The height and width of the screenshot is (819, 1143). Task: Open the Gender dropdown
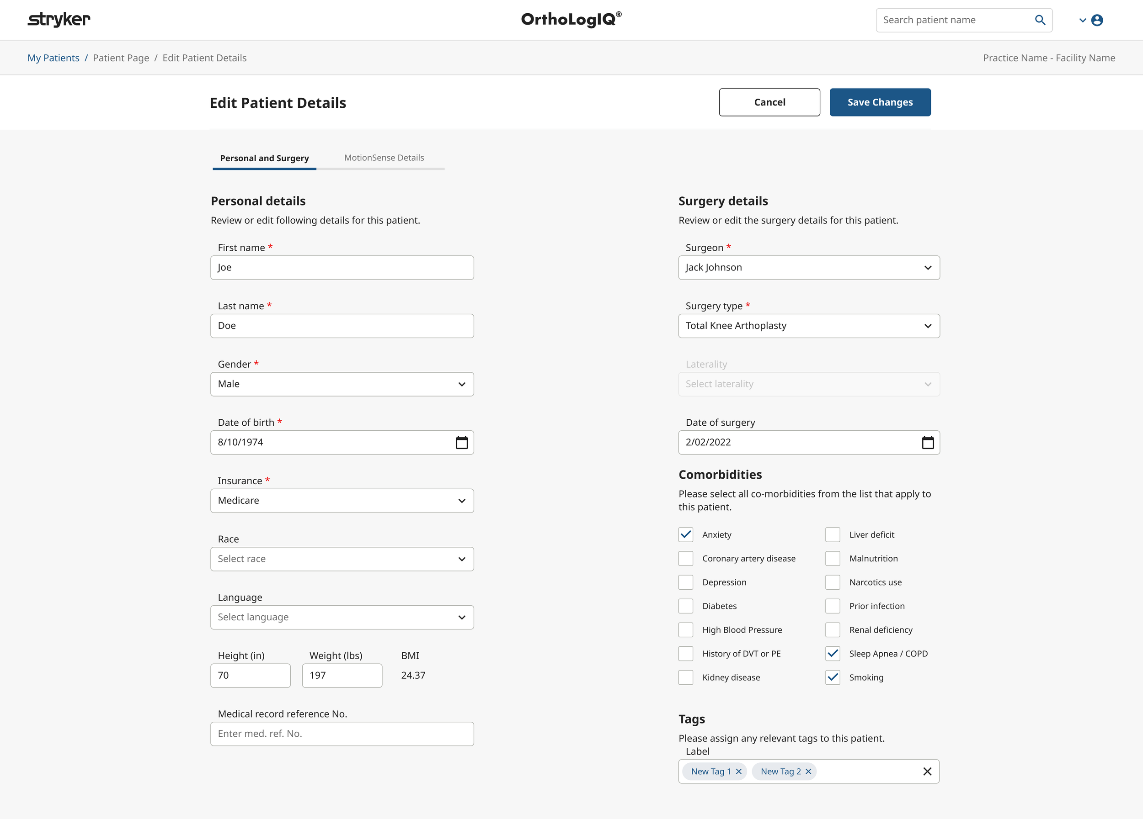[x=462, y=384]
